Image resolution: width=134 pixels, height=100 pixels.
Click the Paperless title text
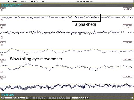point(85,1)
